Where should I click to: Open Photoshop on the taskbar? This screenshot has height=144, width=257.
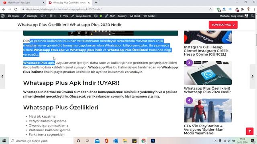pos(153,141)
